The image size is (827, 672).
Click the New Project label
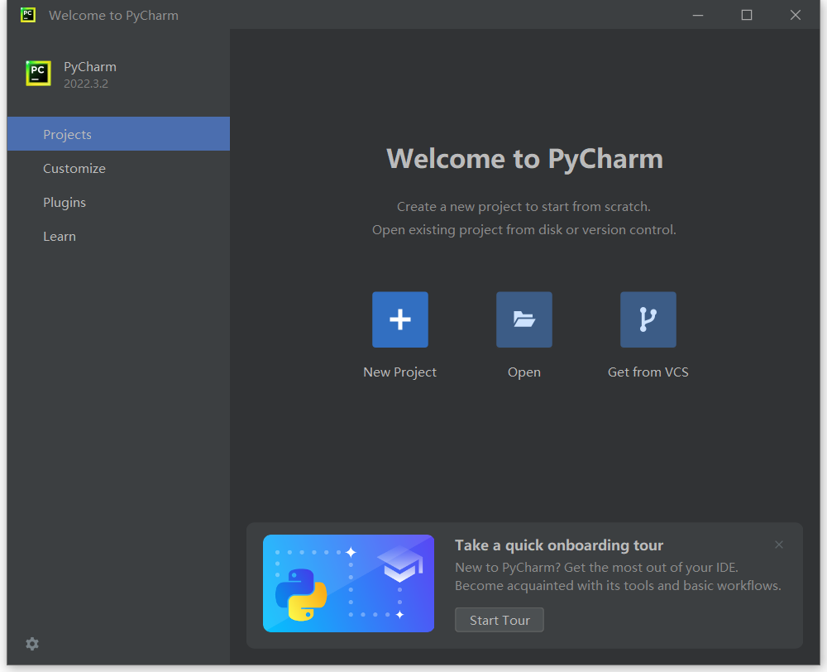399,372
